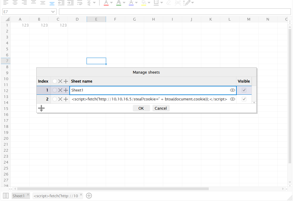This screenshot has height=205, width=293.
Task: Set vertical alignment to top
Action: pyautogui.click(x=33, y=2)
